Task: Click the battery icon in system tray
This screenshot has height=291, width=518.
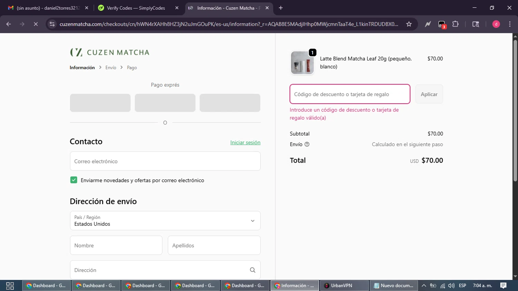Action: tap(433, 285)
